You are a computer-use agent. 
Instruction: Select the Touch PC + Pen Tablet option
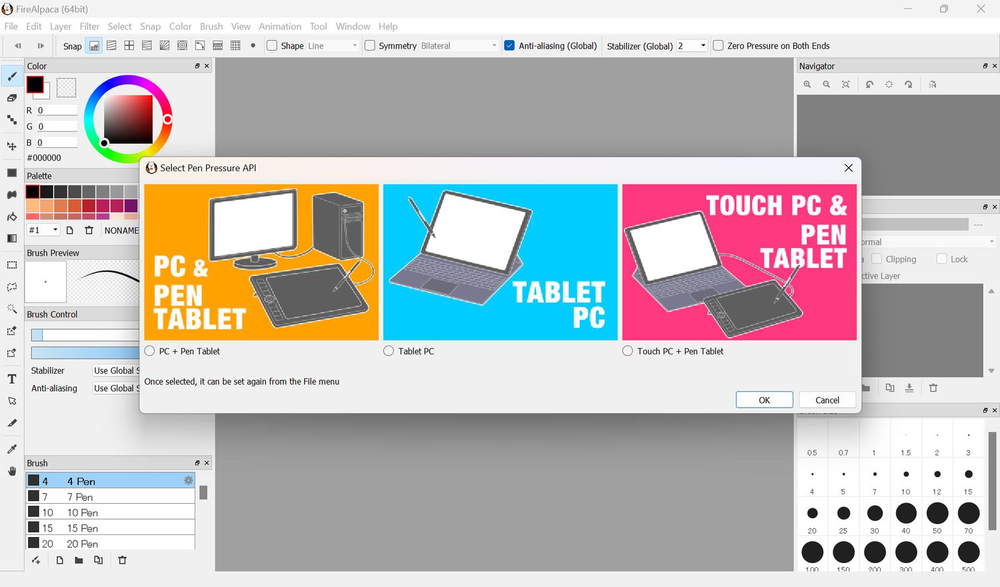click(627, 351)
